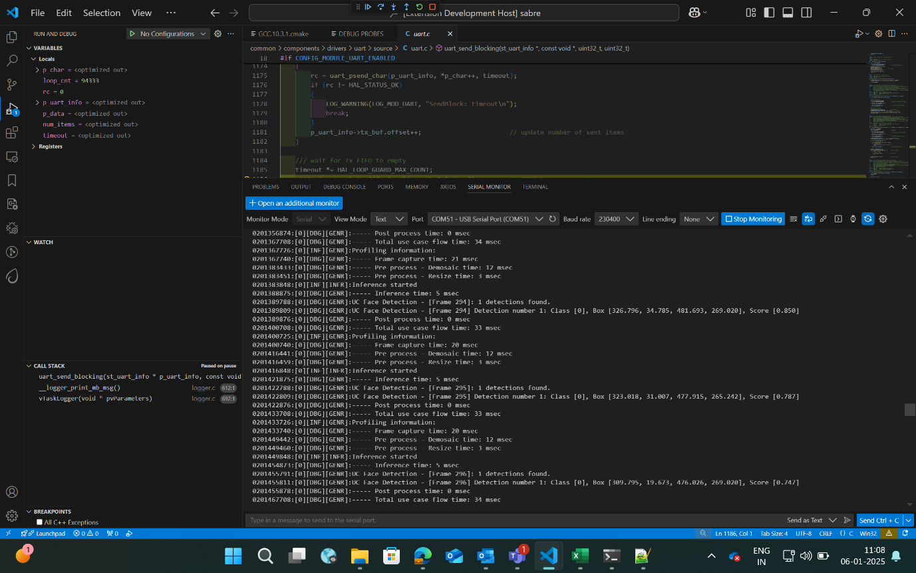Image resolution: width=916 pixels, height=573 pixels.
Task: Open the Extensions view icon
Action: pos(11,132)
